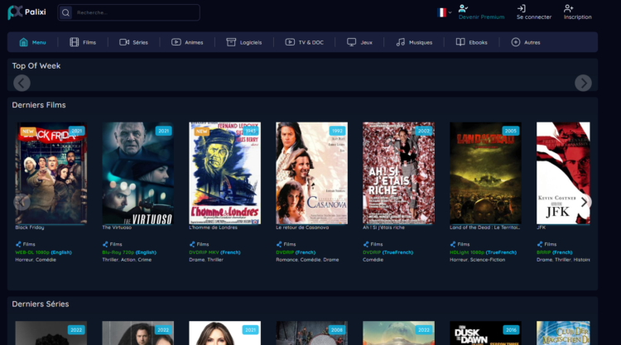Screen dimensions: 621x345
Task: Click the Inscription add-user icon
Action: (568, 8)
